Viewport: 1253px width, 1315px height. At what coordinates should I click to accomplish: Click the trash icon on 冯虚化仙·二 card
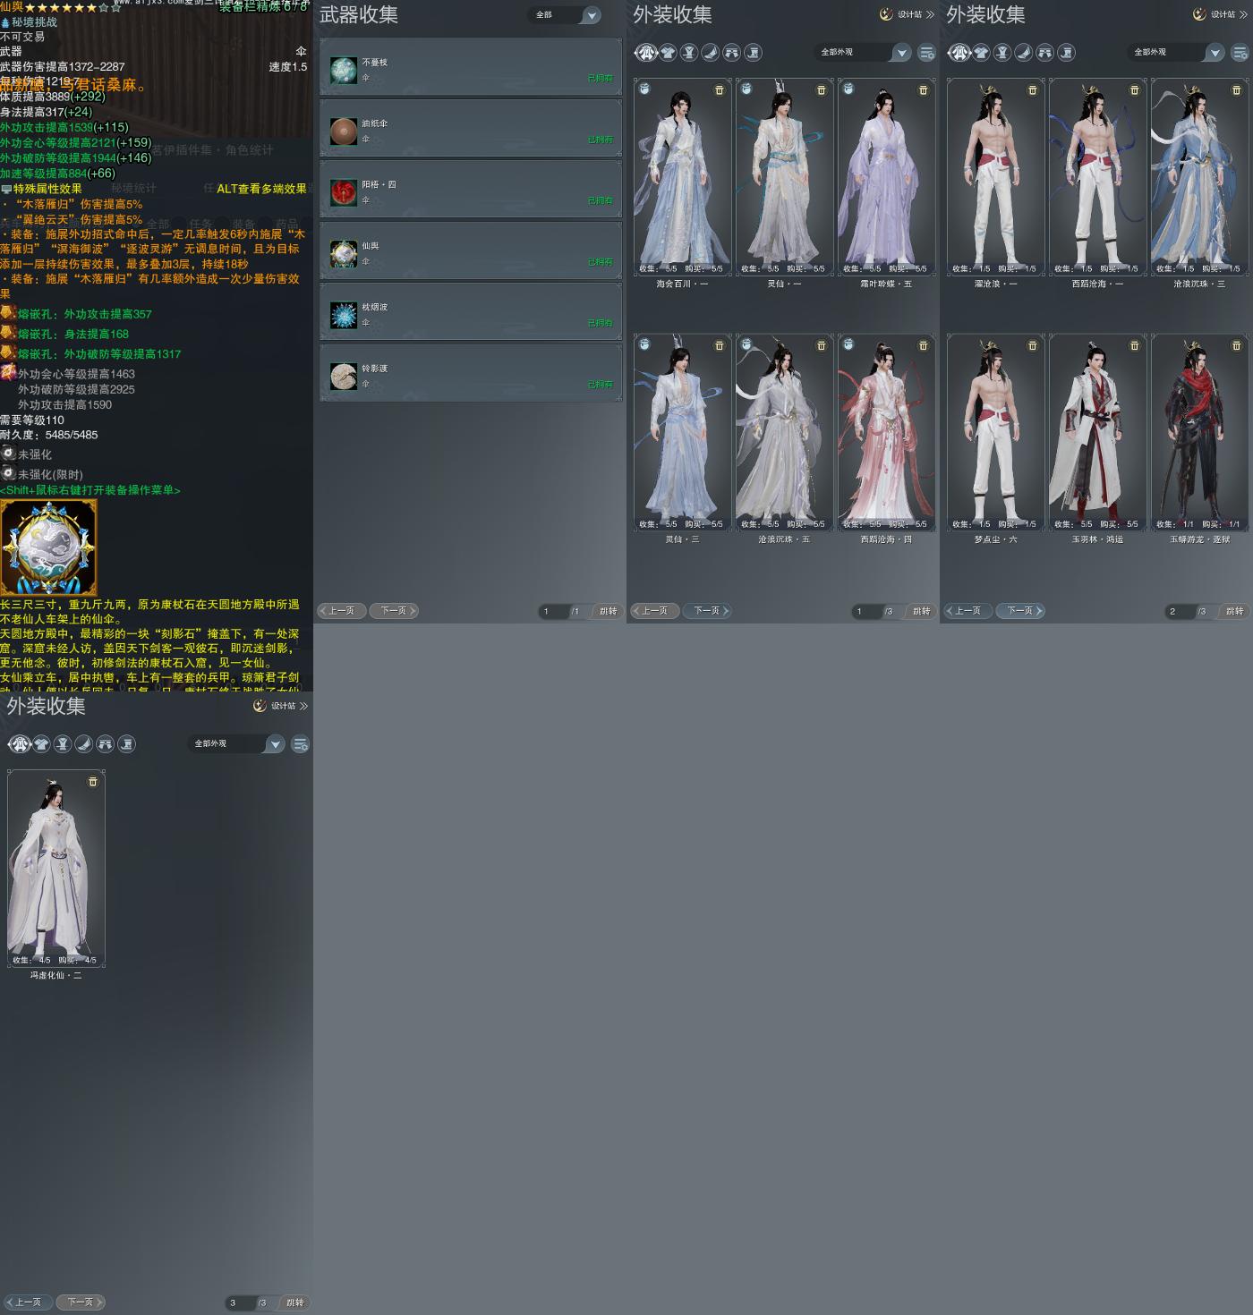click(x=93, y=782)
